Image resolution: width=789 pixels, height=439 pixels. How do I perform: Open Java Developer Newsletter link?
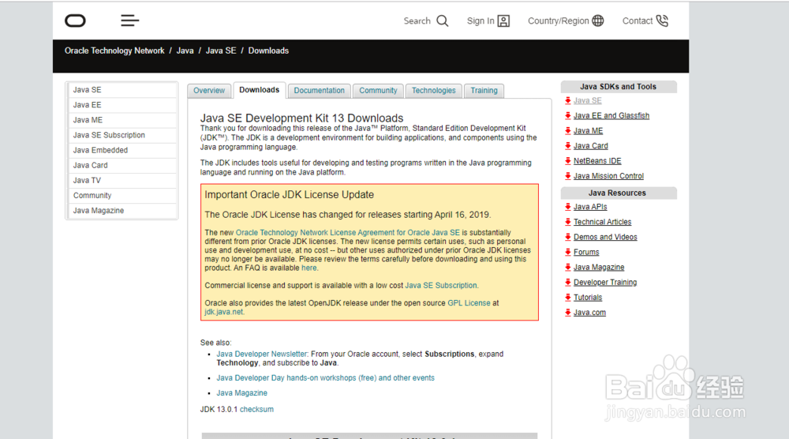(x=262, y=354)
